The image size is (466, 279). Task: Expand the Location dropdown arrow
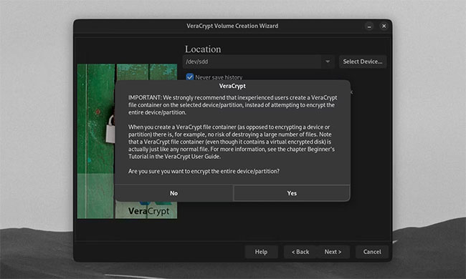pos(327,62)
